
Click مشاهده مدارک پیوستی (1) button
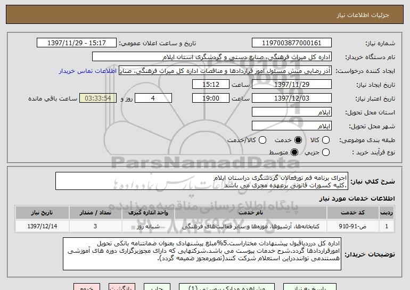(227, 287)
